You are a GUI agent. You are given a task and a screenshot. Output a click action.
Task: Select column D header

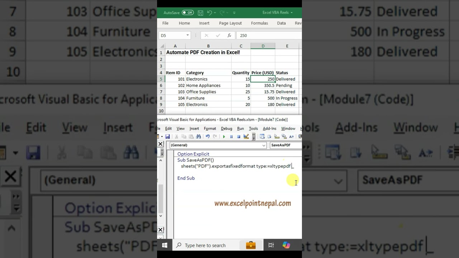263,46
